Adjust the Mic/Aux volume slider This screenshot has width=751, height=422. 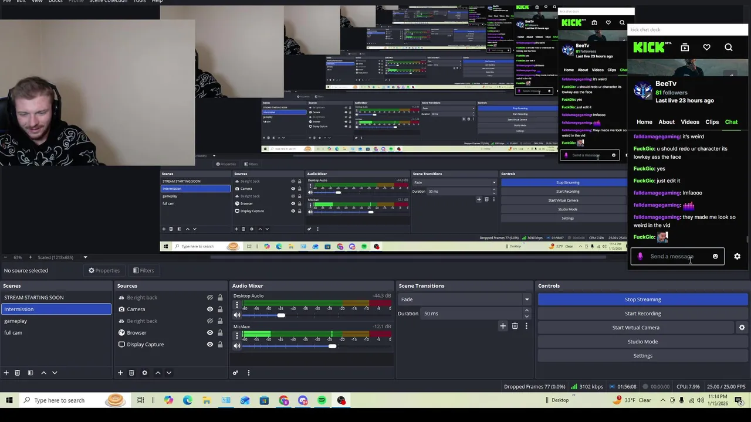(x=316, y=346)
